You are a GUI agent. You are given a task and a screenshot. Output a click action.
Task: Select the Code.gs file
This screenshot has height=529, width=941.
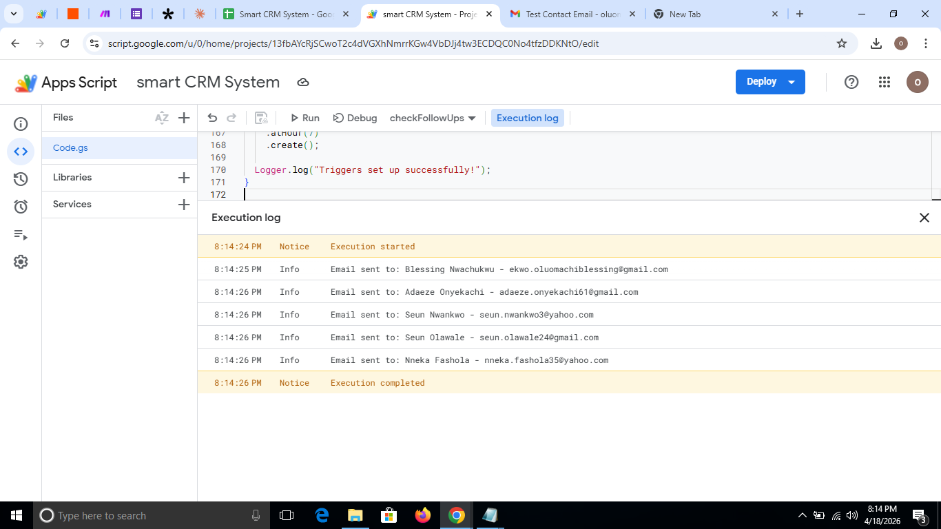click(70, 148)
